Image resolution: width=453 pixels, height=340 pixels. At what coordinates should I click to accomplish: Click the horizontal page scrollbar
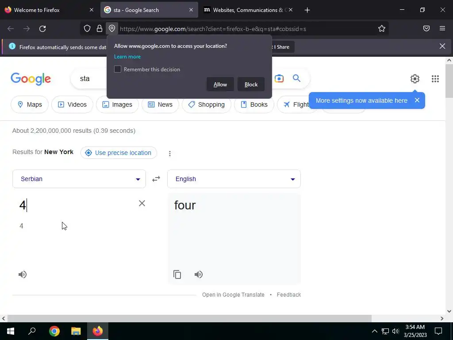tap(189, 318)
